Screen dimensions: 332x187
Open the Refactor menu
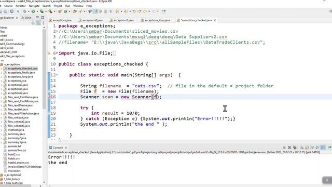point(21,6)
